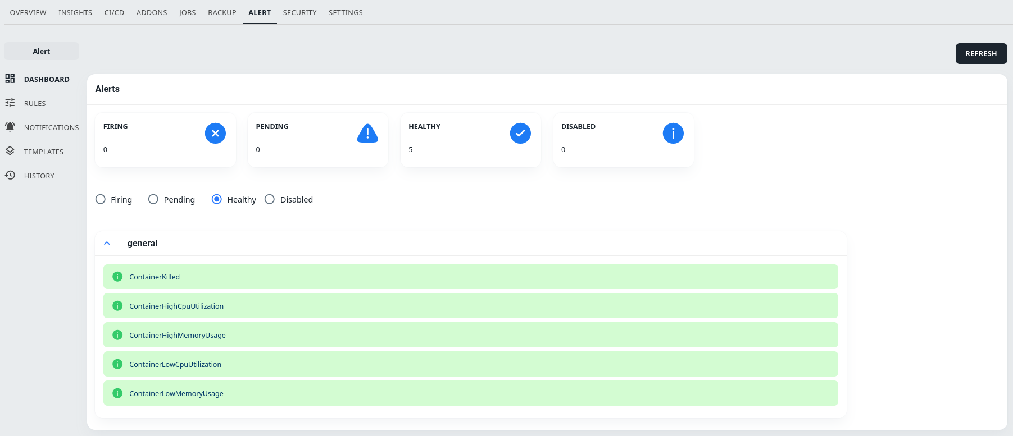Select the Healthy radio button

tap(217, 199)
